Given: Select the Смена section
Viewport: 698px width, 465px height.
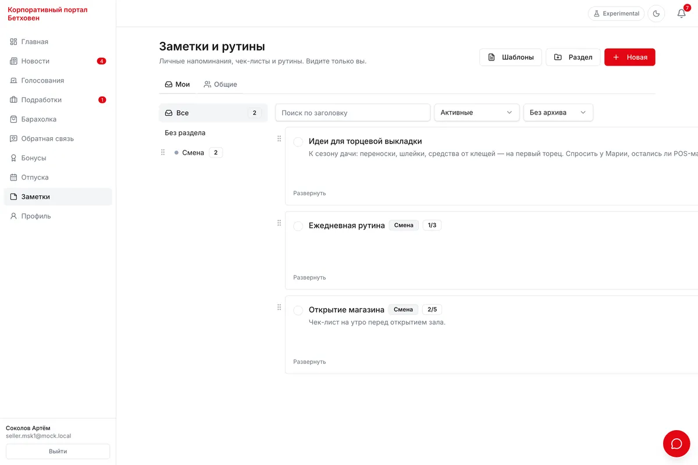Looking at the screenshot, I should click(x=193, y=152).
